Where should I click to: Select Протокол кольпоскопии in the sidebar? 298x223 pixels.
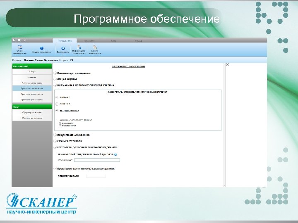click(x=32, y=88)
